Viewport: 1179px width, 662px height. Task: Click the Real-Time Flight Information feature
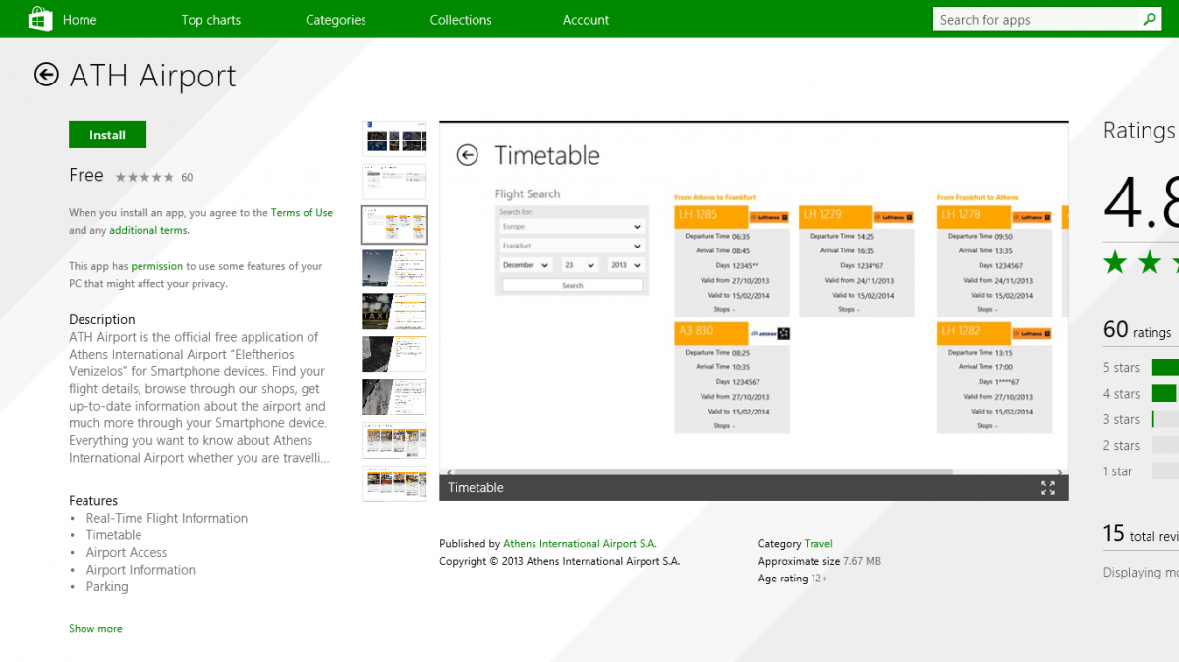pyautogui.click(x=167, y=518)
